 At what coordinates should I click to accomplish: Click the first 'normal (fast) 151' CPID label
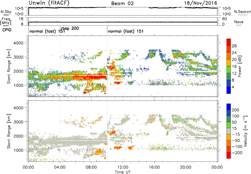tap(47, 31)
